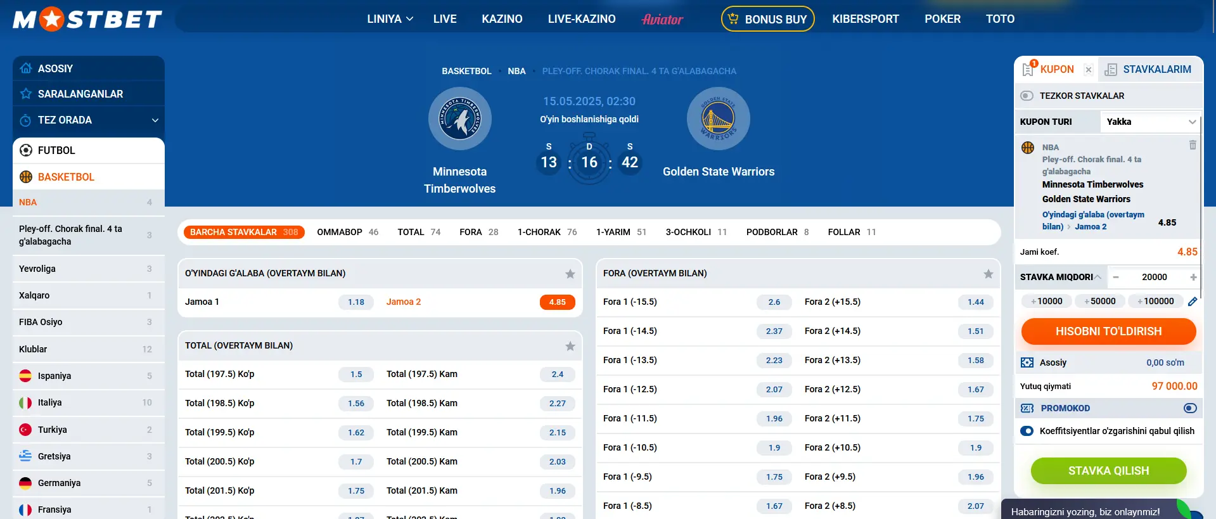This screenshot has height=519, width=1216.
Task: Deselect Jamoa 2 odds 4.85
Action: pos(558,302)
